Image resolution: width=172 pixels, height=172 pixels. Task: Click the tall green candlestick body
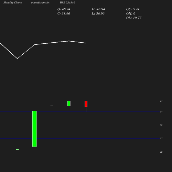pyautogui.click(x=34, y=129)
